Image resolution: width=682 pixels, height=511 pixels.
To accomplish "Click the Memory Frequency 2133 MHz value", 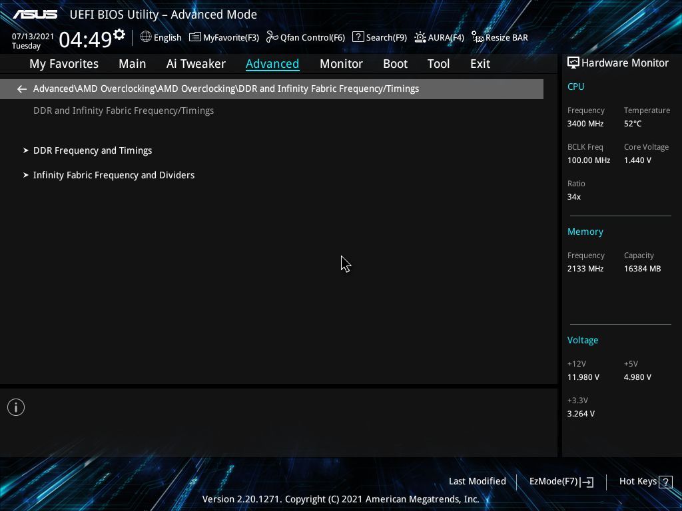I will coord(585,269).
